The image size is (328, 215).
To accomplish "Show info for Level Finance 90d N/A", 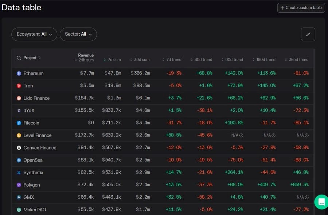I will [241, 135].
